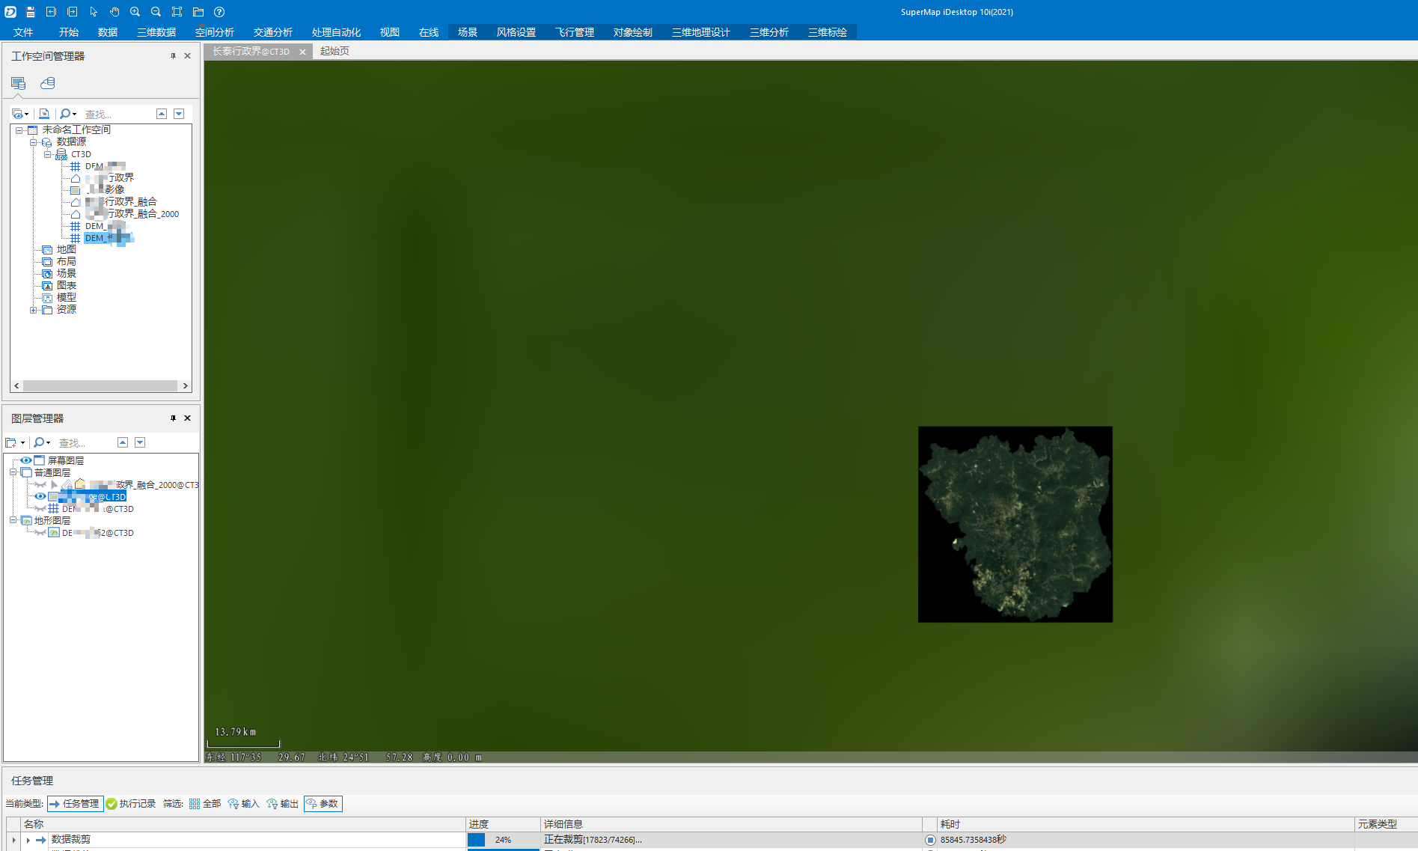Move to previous search result in layer manager
The height and width of the screenshot is (851, 1418).
tap(123, 442)
